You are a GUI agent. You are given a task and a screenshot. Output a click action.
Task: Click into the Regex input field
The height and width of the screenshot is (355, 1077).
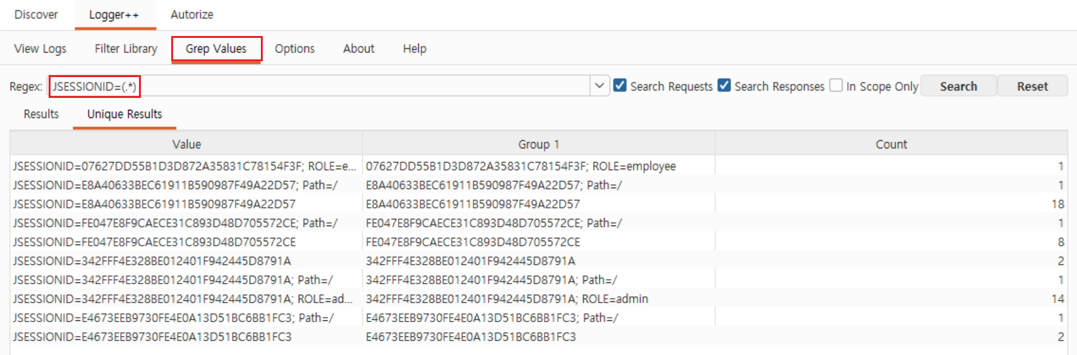point(320,86)
